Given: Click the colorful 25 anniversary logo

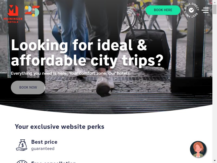Looking at the screenshot, I should coord(32,11).
